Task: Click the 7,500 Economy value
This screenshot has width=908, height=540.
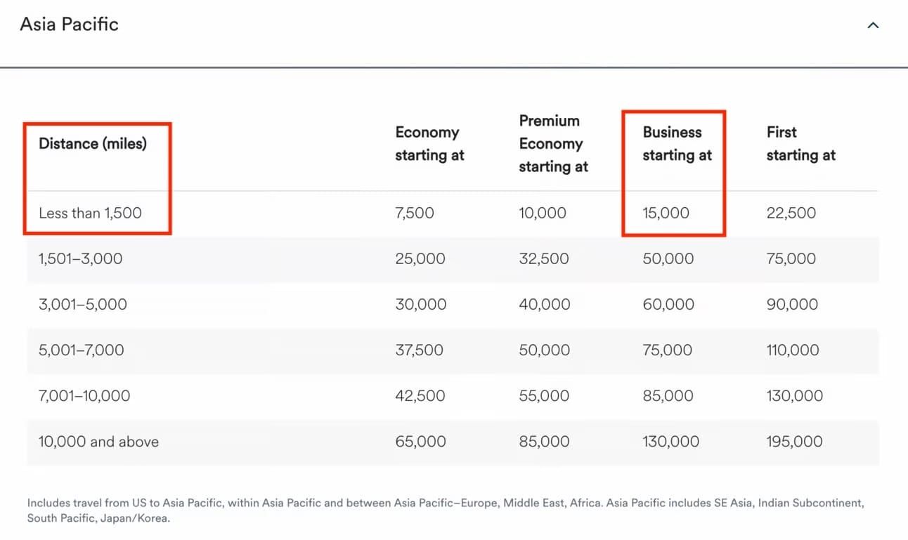Action: pyautogui.click(x=415, y=213)
